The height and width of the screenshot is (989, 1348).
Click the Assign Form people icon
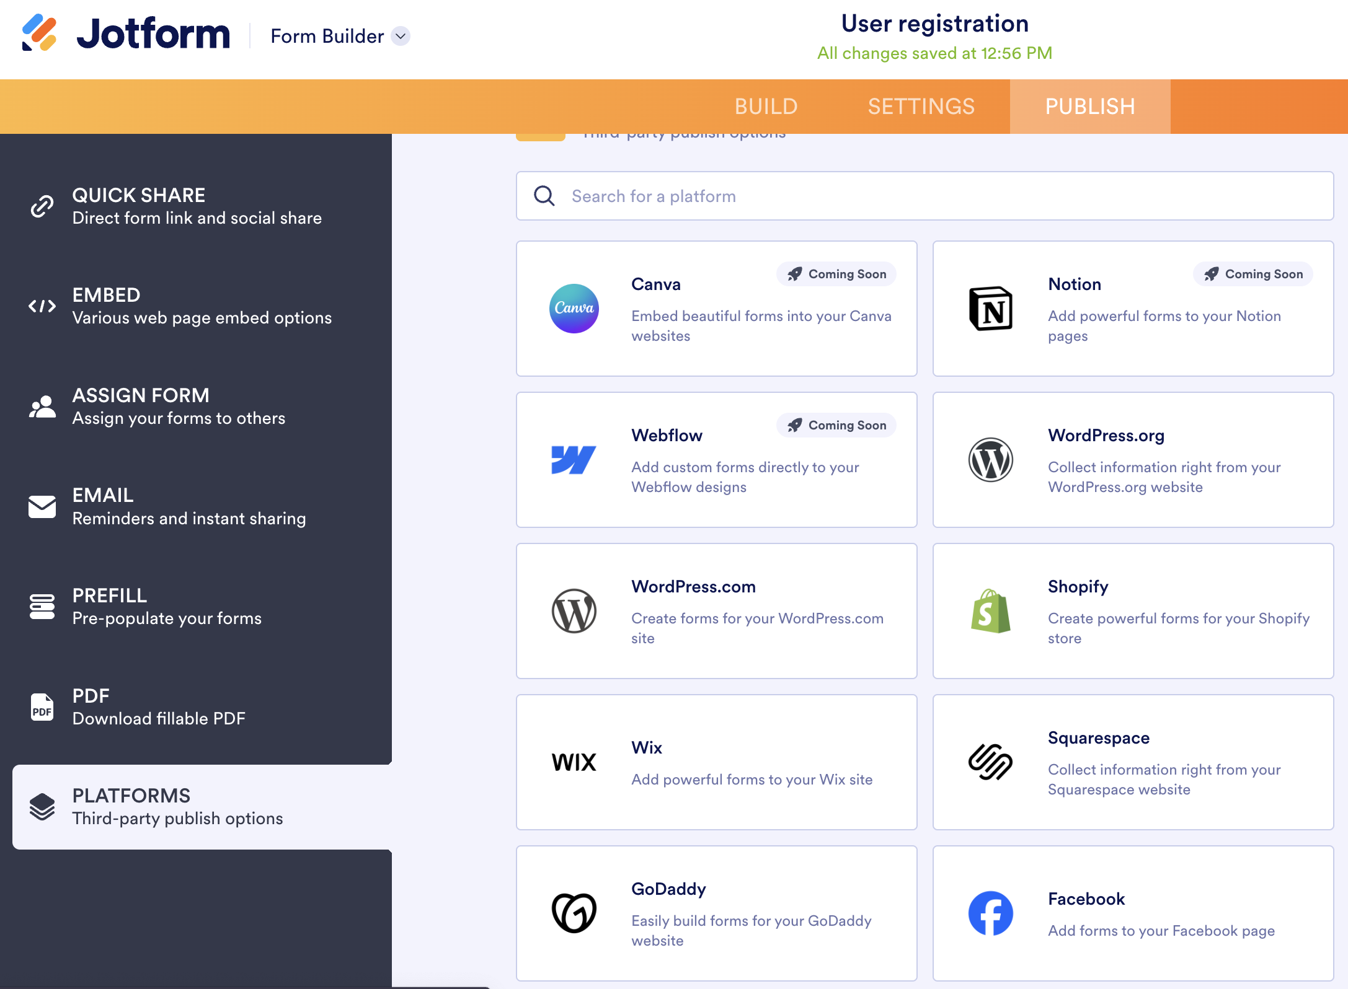pyautogui.click(x=42, y=407)
